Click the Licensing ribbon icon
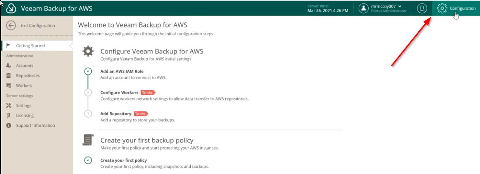Image resolution: width=480 pixels, height=174 pixels. click(9, 116)
